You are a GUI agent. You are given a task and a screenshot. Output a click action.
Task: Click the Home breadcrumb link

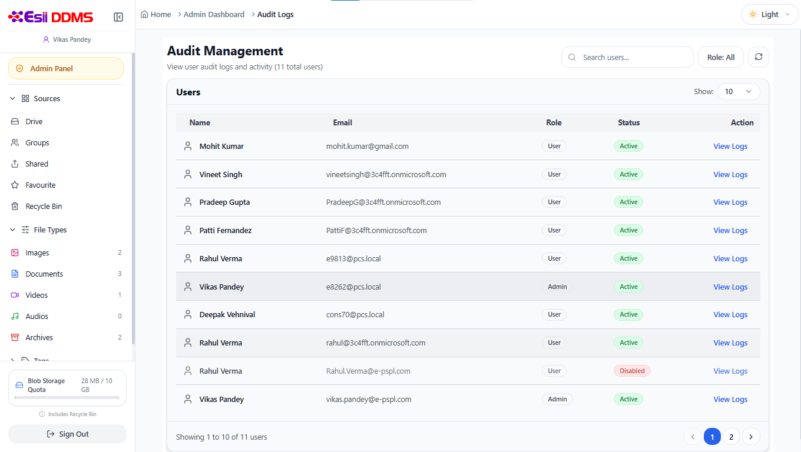click(161, 15)
